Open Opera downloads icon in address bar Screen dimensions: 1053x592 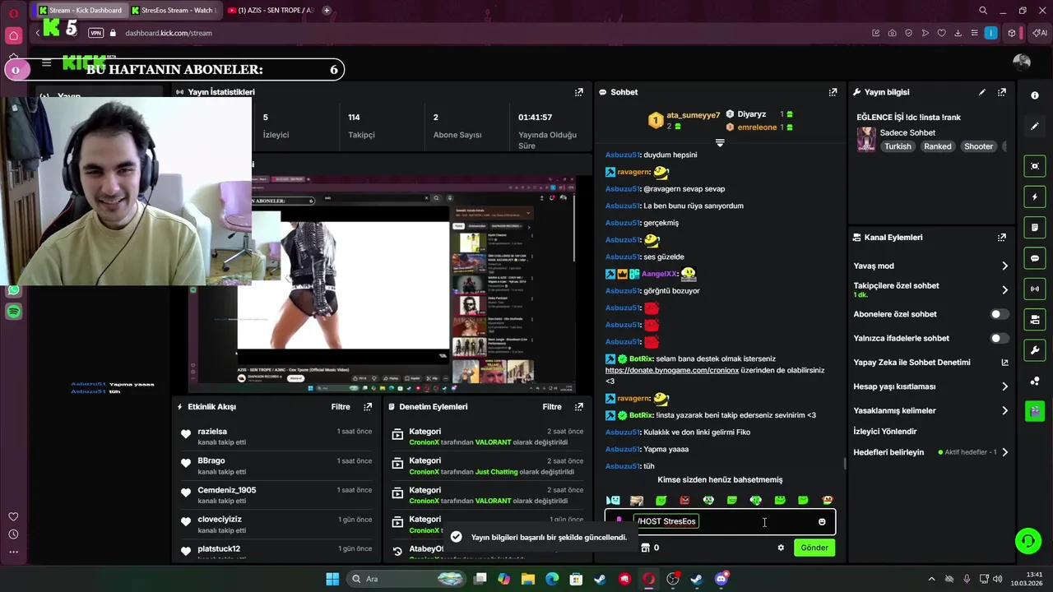[958, 33]
